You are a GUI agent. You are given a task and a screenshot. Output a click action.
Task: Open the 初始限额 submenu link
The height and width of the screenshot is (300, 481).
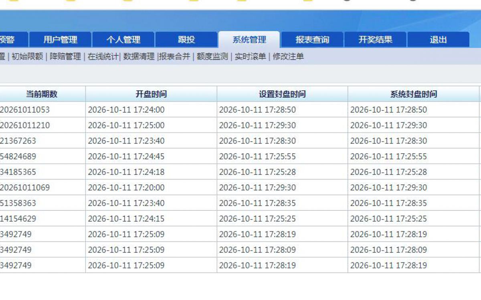tap(27, 57)
